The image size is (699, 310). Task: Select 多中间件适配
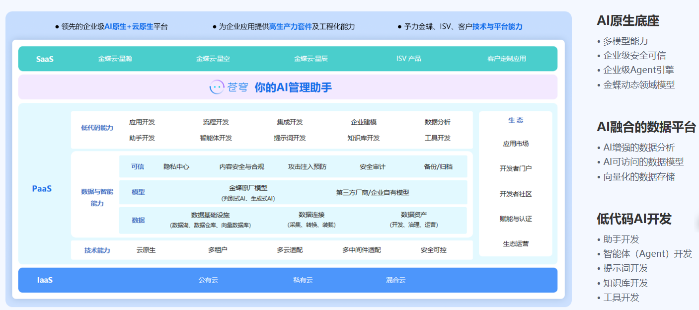click(362, 250)
